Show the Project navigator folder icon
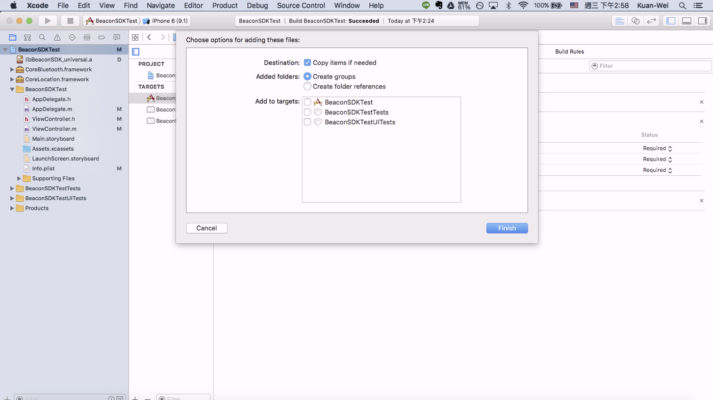Screen dimensions: 713x400 (13, 37)
